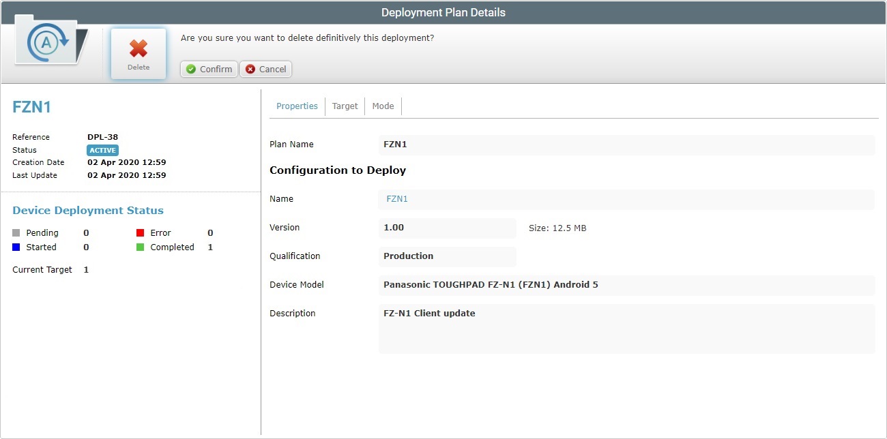Click the ACTIVE status badge
Screen dimensions: 887x439
[x=102, y=150]
